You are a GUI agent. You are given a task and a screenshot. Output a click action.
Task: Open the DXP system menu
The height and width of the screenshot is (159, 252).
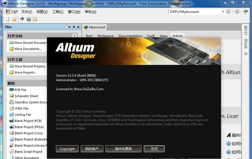coord(12,12)
